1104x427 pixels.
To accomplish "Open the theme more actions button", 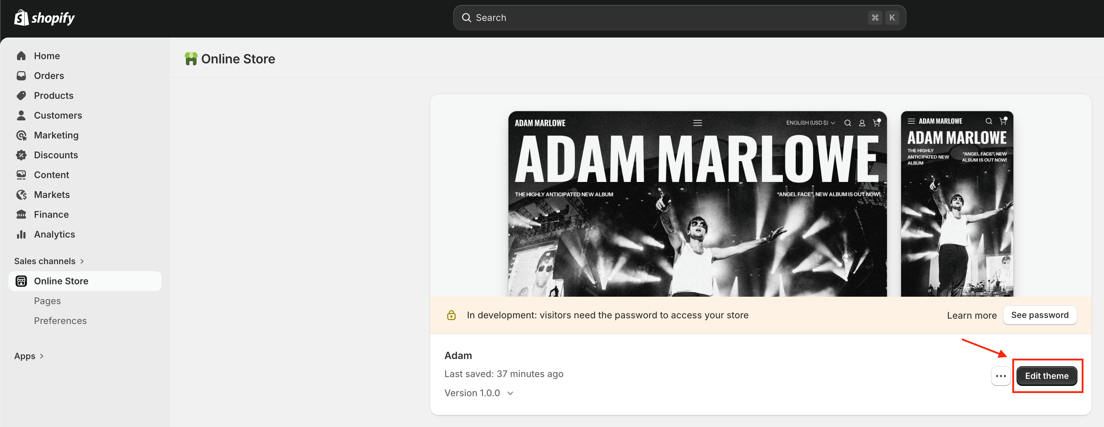I will pos(1001,376).
